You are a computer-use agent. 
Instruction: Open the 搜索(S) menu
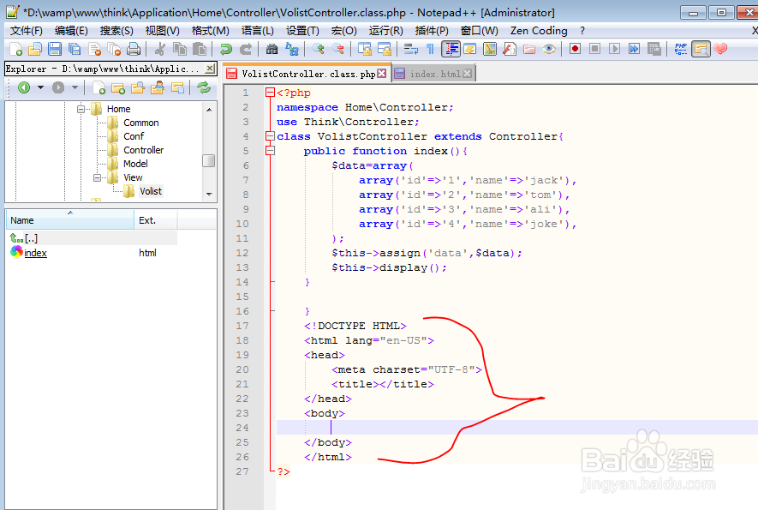click(x=116, y=31)
